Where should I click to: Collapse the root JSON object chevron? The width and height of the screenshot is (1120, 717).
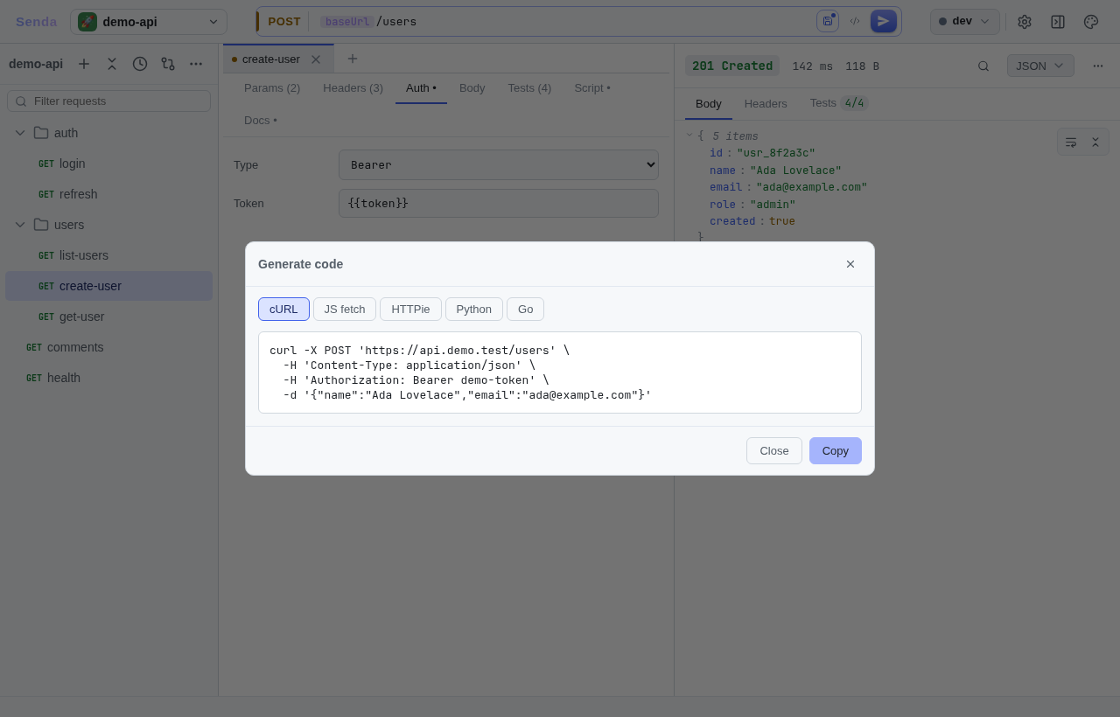689,136
